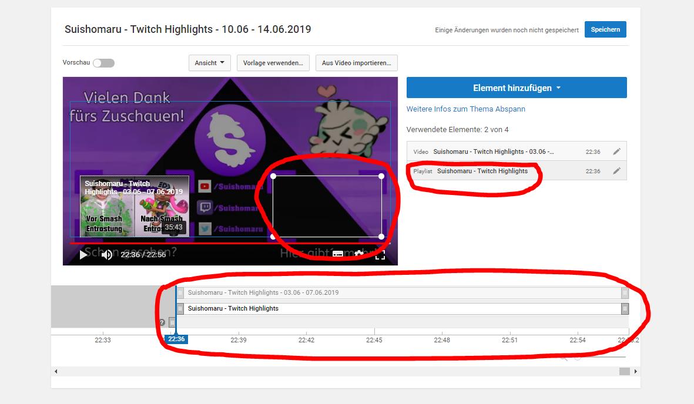Viewport: 694px width, 404px height.
Task: Select timeline bar Suishomaru - Twitch Highlights
Action: pyautogui.click(x=403, y=308)
